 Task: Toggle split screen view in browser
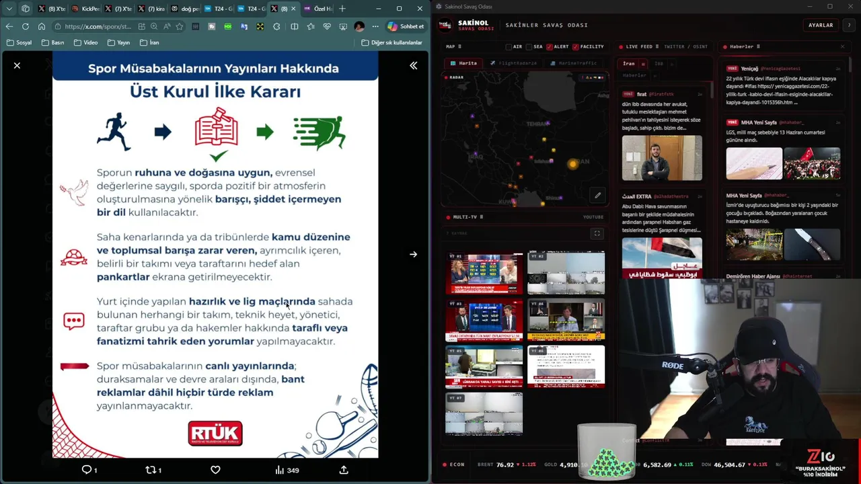[x=294, y=26]
